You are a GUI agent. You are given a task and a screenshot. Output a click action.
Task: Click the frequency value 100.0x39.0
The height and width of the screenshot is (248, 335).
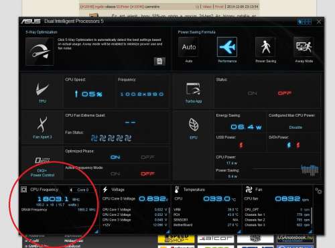[142, 95]
